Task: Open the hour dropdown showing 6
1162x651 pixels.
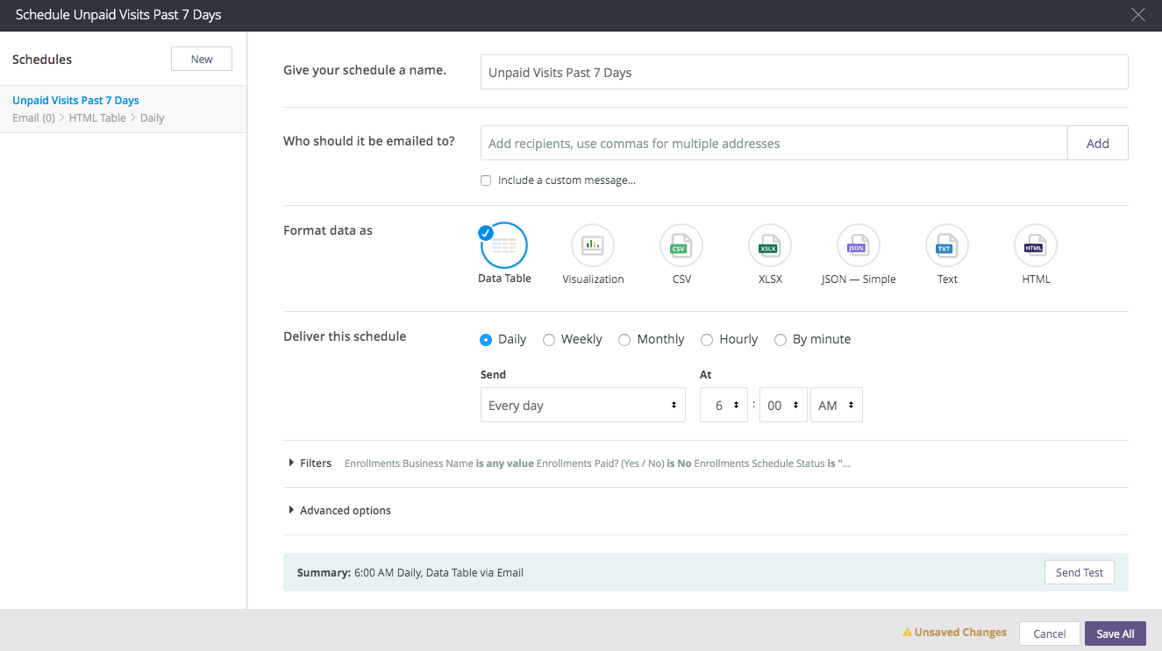Action: (724, 406)
